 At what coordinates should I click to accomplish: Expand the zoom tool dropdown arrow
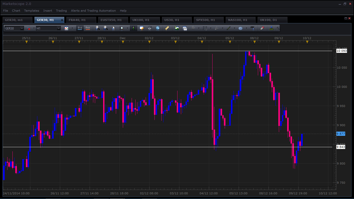click(128, 28)
